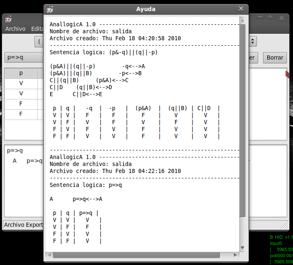
Task: Click the p column header in table
Action: [x=21, y=73]
